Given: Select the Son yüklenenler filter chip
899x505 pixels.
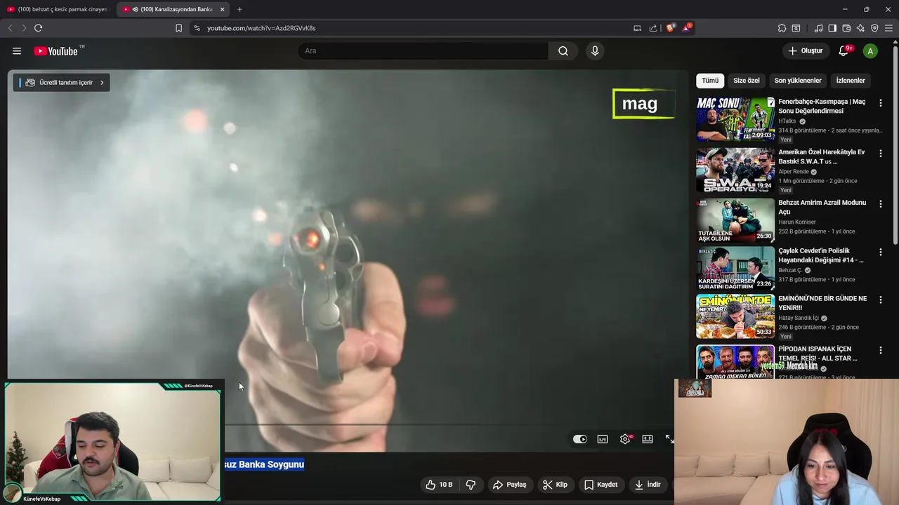Looking at the screenshot, I should click(798, 81).
